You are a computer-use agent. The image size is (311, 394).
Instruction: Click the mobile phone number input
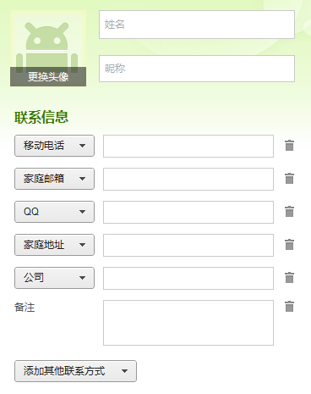[188, 146]
